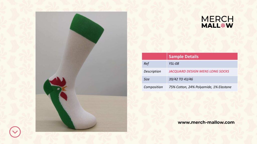Screen dimensions: 257x144
Task: Click Jacquard Design Mens Long Socks text
Action: 199,71
